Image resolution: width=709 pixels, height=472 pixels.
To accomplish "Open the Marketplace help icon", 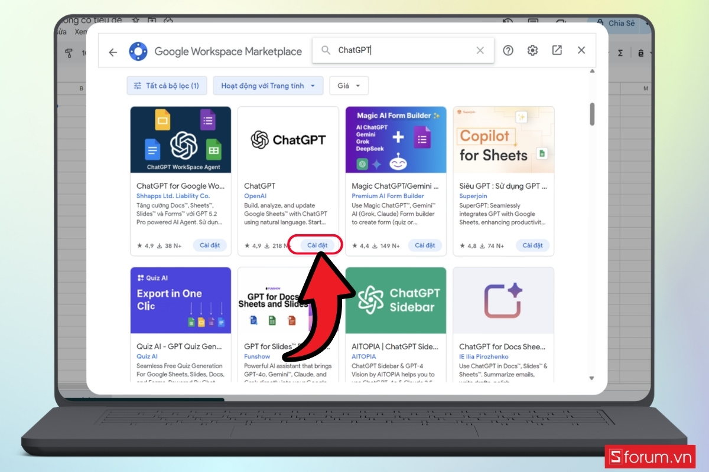I will pos(508,51).
